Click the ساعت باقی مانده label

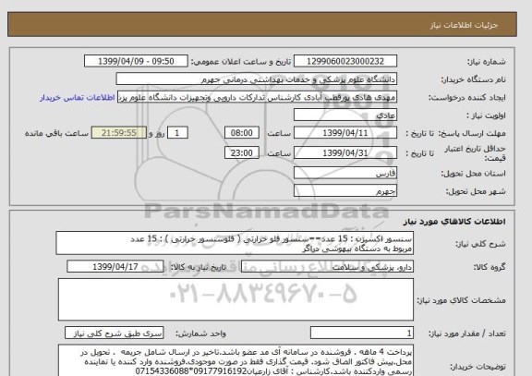click(56, 133)
